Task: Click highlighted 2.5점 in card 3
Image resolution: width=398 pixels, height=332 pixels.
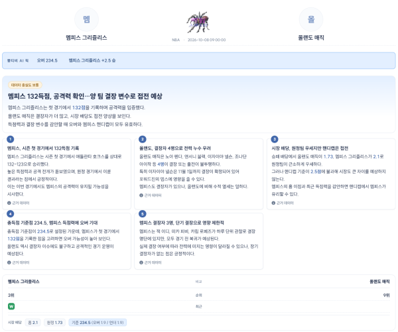Action: [316, 172]
